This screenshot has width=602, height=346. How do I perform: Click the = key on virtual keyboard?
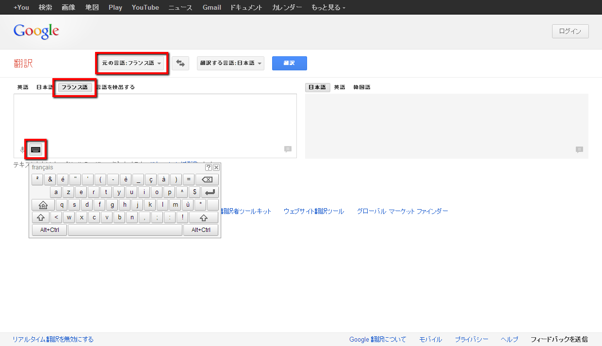pyautogui.click(x=189, y=180)
